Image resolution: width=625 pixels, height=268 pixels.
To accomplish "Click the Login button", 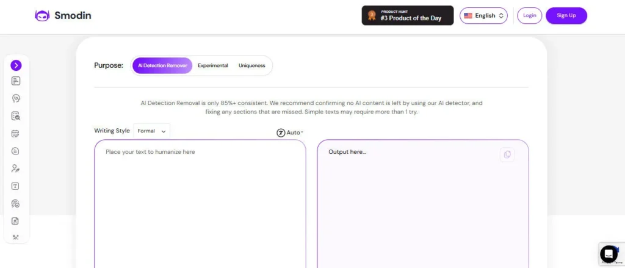I will pyautogui.click(x=529, y=16).
